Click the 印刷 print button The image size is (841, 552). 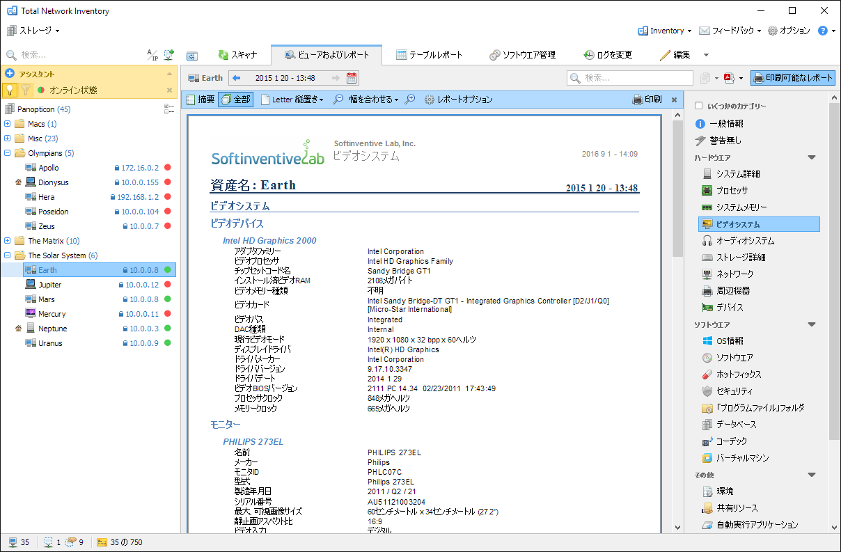[x=647, y=100]
